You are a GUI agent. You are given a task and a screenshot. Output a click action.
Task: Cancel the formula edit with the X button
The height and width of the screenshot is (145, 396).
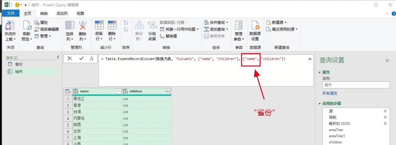(70, 59)
